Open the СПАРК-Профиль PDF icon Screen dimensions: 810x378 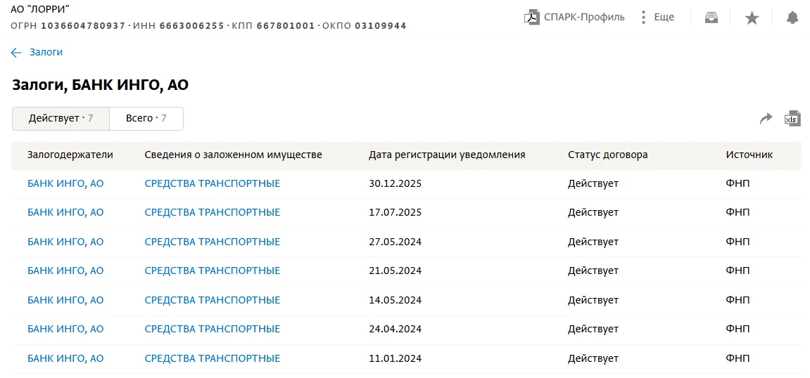point(531,17)
